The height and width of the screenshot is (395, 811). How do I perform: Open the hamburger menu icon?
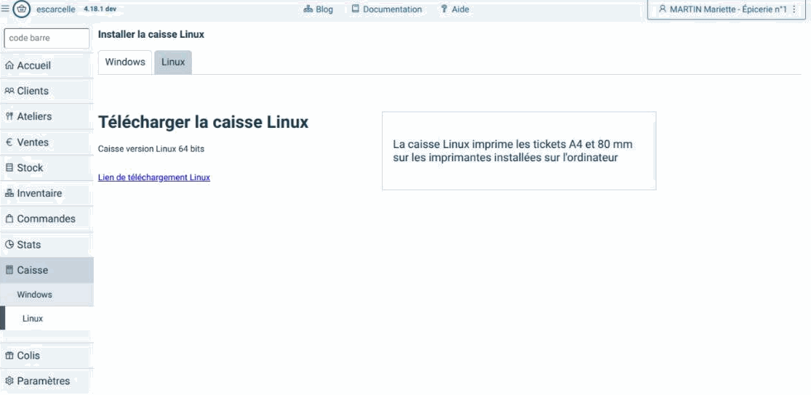click(x=5, y=9)
